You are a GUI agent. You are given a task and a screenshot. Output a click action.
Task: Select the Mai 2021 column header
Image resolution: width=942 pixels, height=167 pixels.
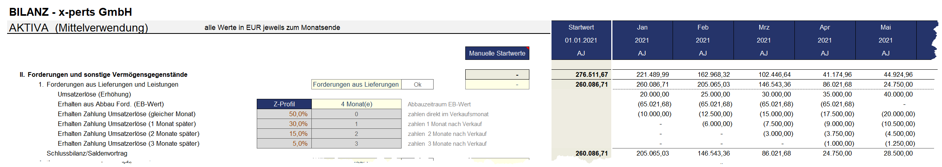tap(886, 40)
